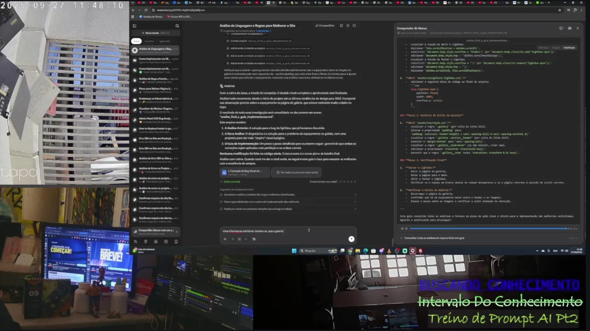Click browser back arrow
Screen dimensions: 590x331
(x=133, y=10)
